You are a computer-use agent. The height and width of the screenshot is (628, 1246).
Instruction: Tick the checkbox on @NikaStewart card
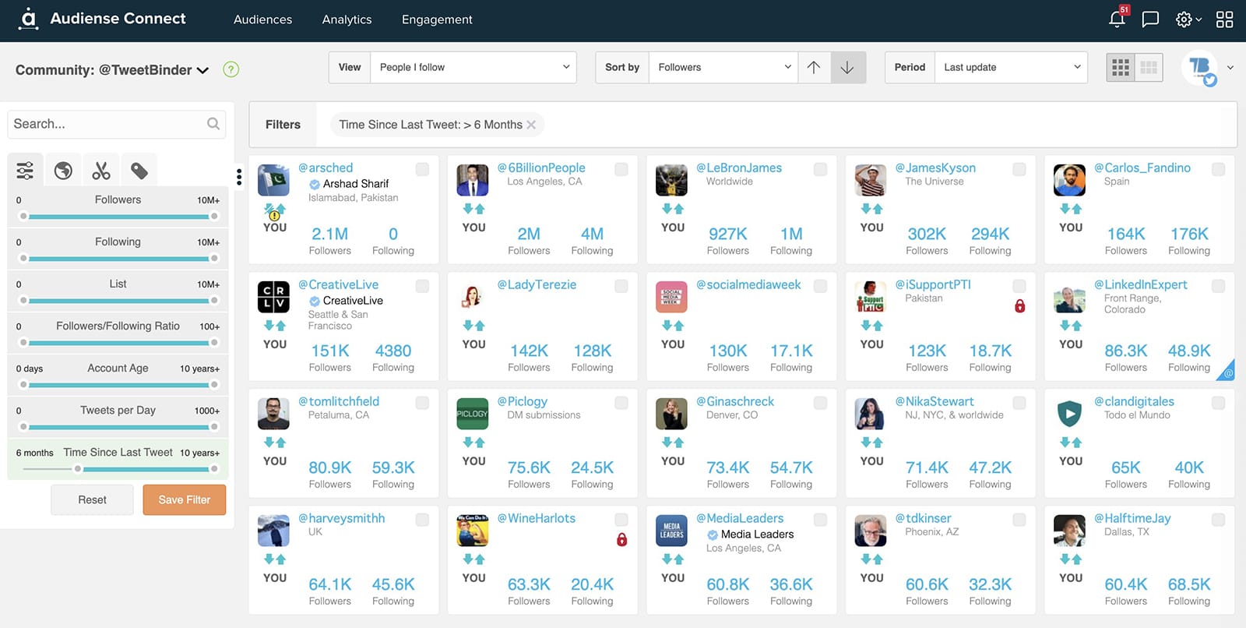1019,403
